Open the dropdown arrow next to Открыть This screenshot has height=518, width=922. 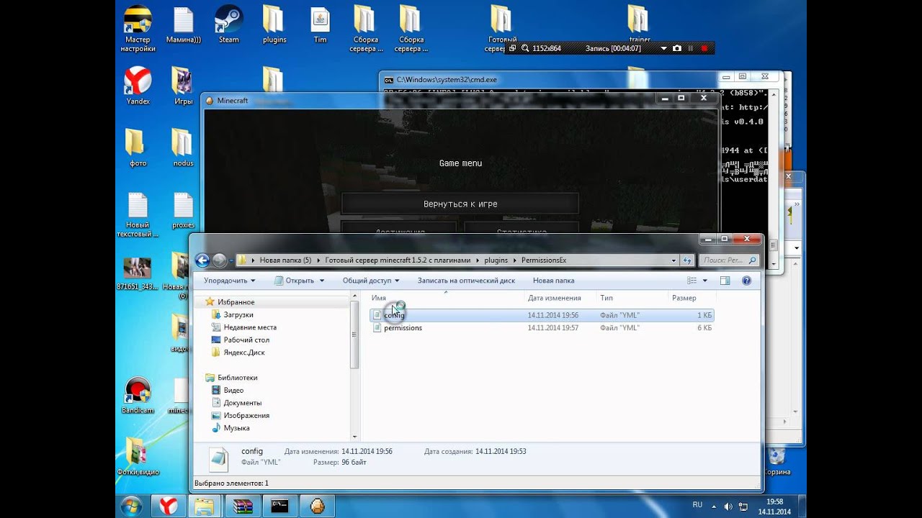pyautogui.click(x=322, y=281)
